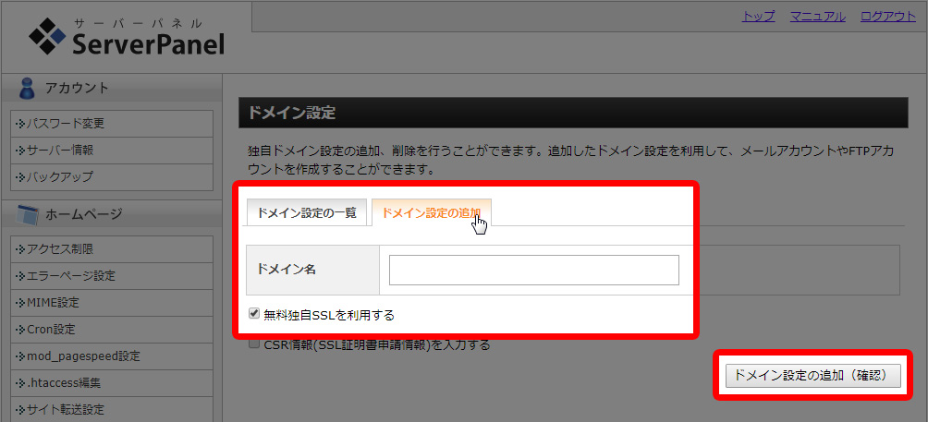This screenshot has width=928, height=422.
Task: Open アクセス制限 in sidebar
Action: click(111, 248)
